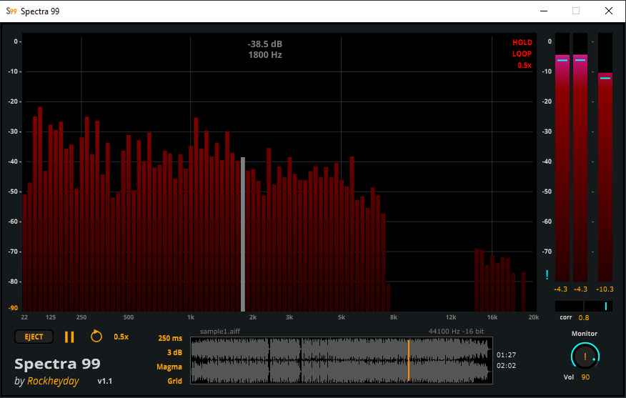This screenshot has height=398, width=626.
Task: Click the EJECT button
Action: pyautogui.click(x=34, y=337)
